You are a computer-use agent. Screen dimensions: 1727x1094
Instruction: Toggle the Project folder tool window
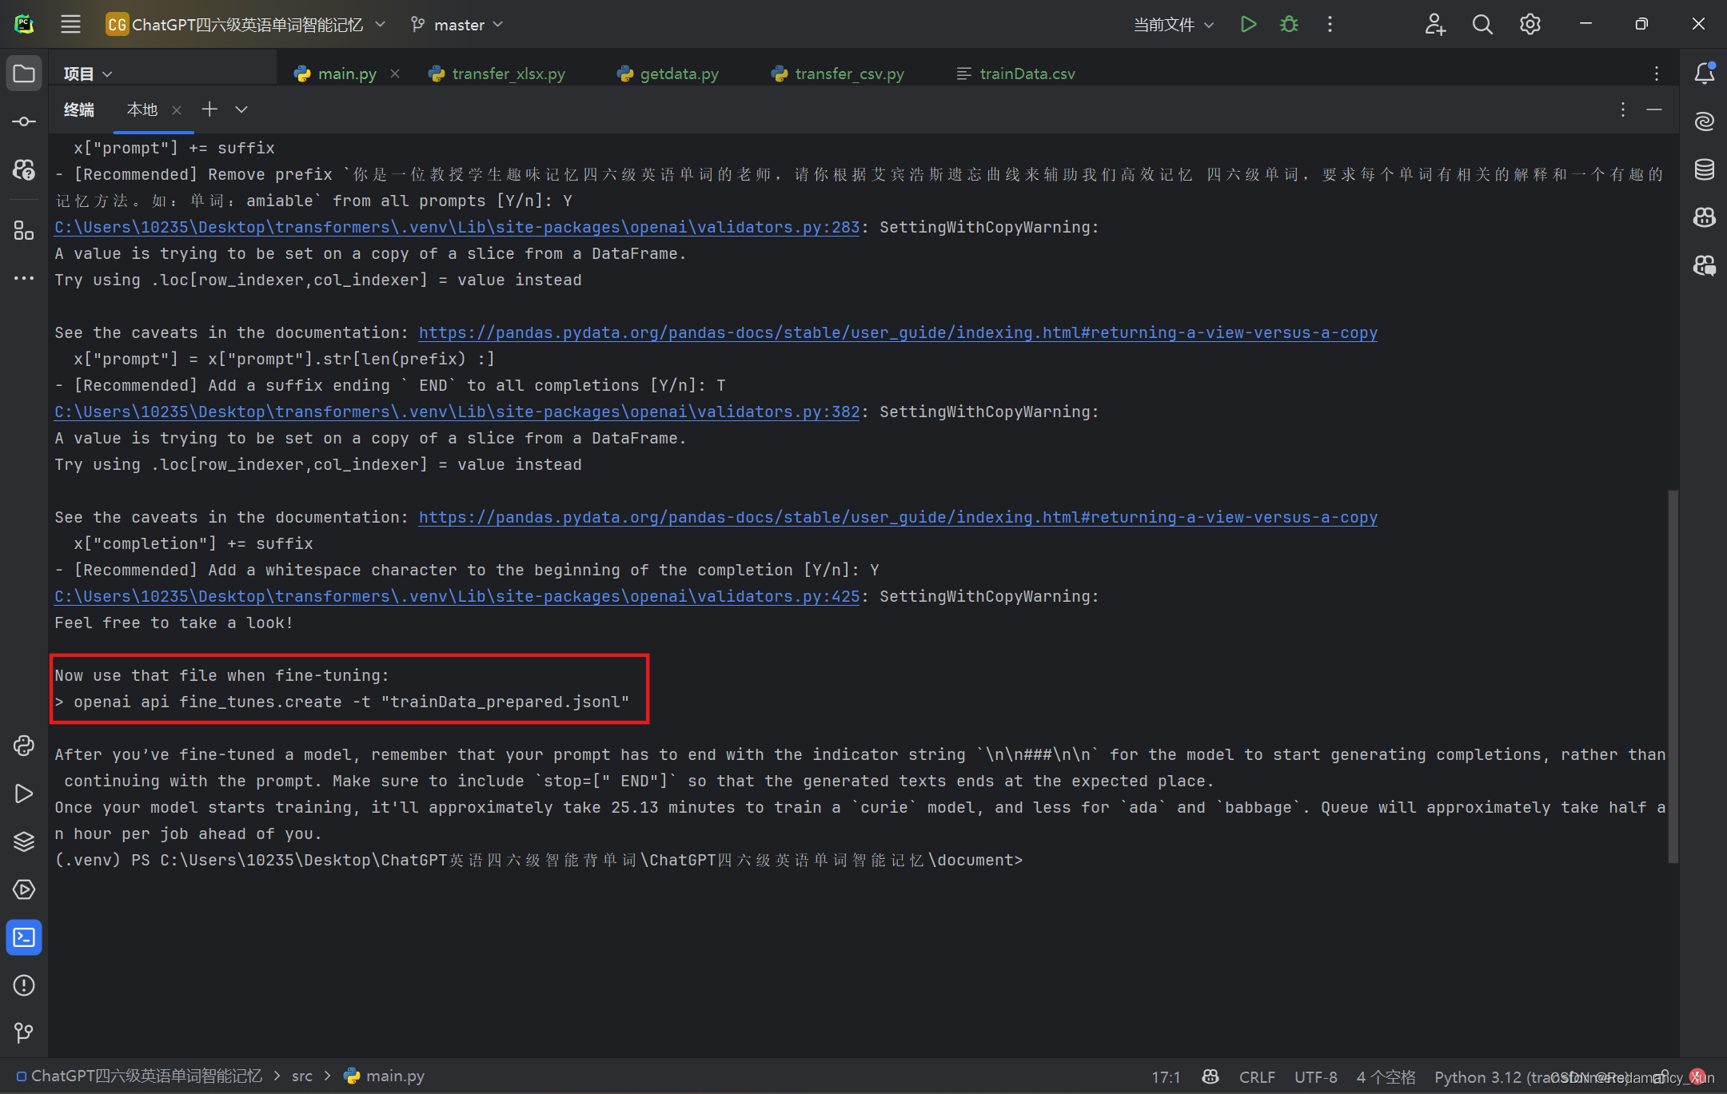(x=24, y=74)
